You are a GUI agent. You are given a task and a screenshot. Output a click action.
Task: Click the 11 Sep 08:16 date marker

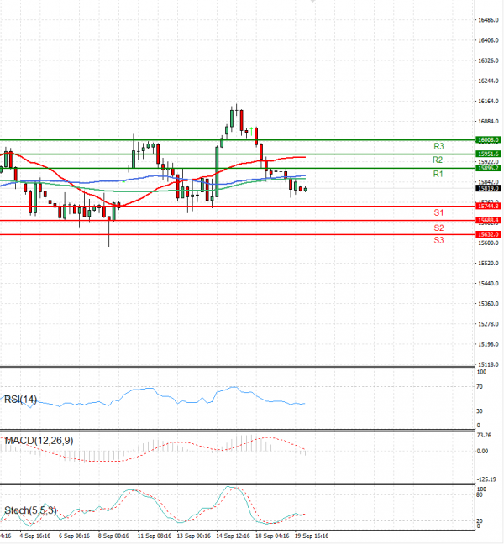coord(154,534)
